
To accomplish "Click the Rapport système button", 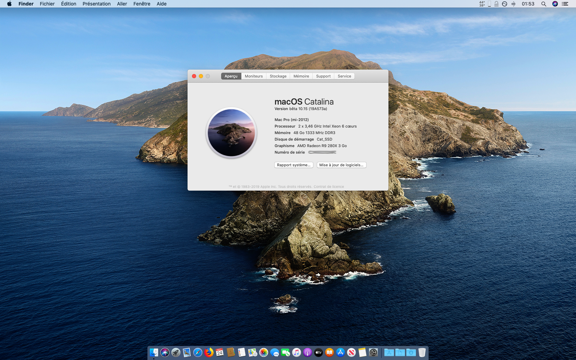I will (294, 165).
